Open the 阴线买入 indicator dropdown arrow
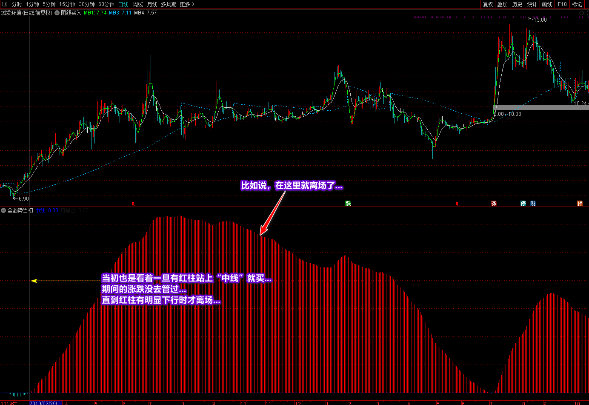This screenshot has height=405, width=589. tap(57, 13)
